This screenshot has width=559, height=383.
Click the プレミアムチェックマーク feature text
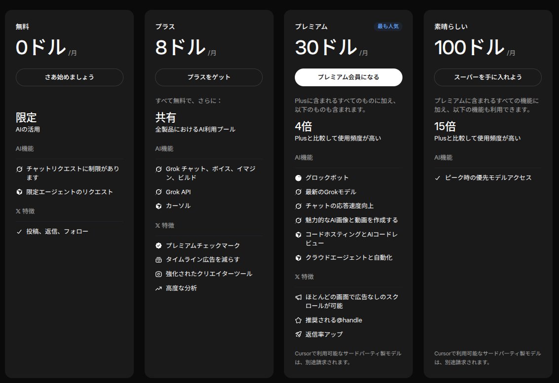coord(203,245)
